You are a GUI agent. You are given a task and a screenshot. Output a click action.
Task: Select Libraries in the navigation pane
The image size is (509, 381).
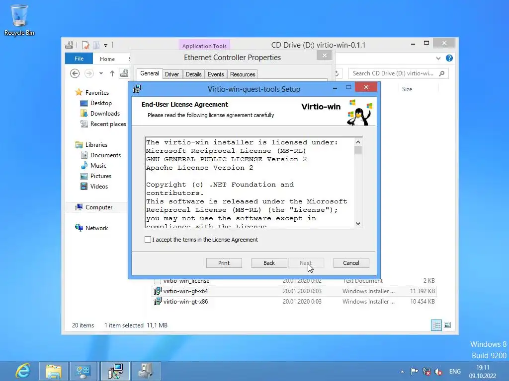(x=96, y=145)
